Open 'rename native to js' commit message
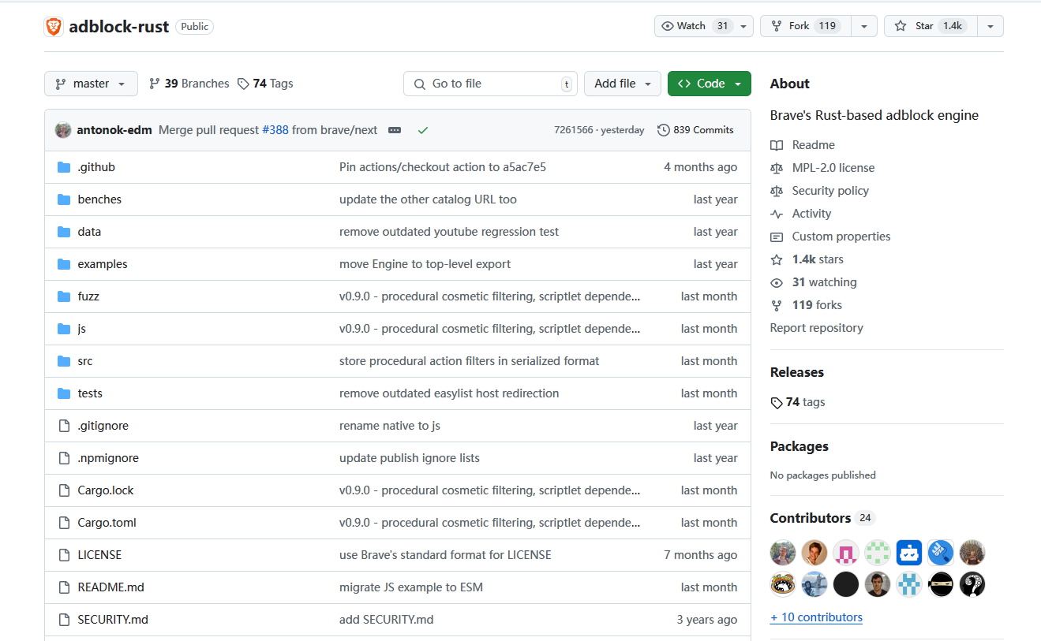 click(390, 426)
